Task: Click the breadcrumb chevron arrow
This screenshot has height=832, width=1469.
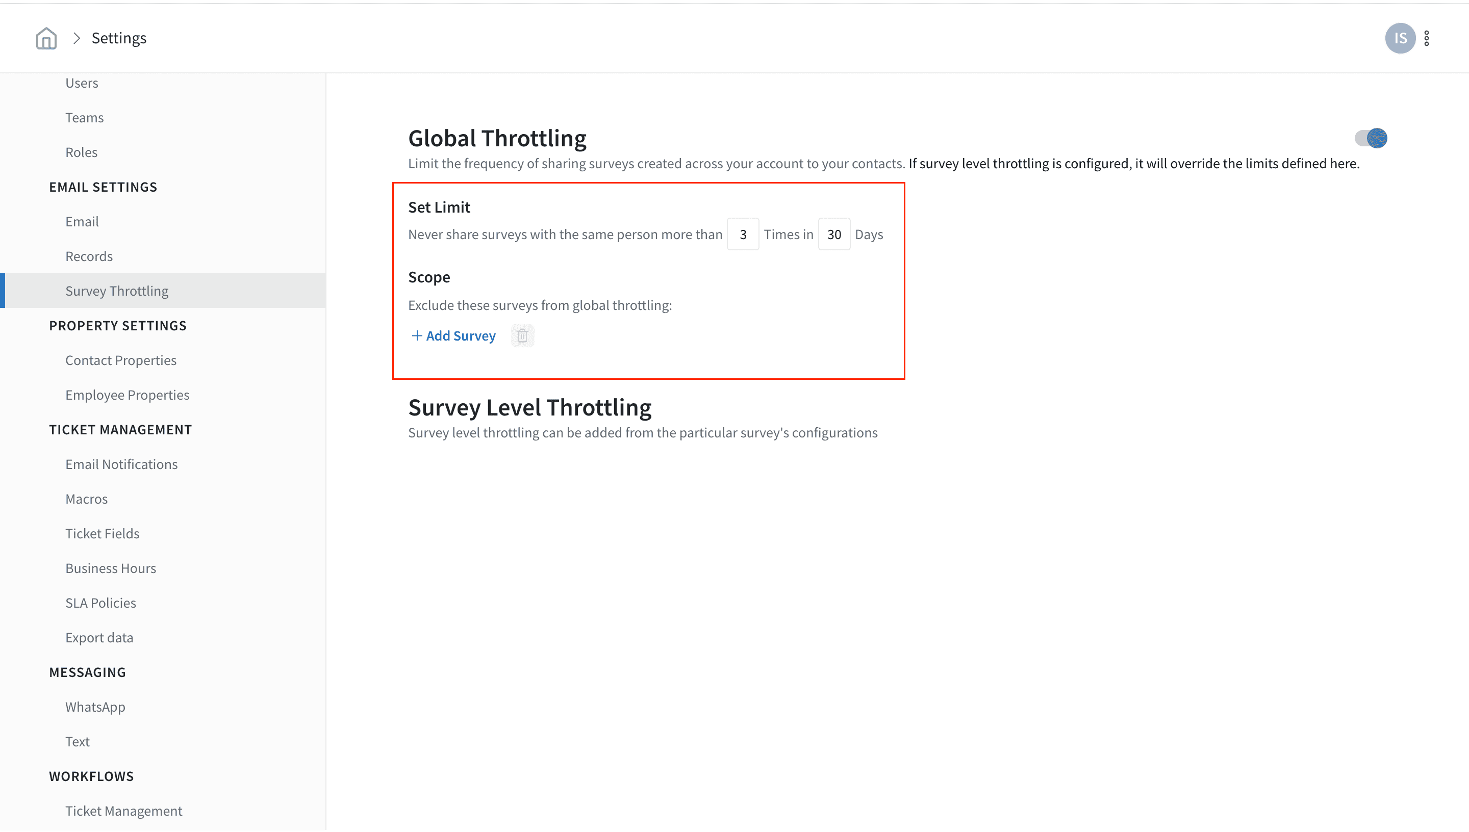Action: pos(77,38)
